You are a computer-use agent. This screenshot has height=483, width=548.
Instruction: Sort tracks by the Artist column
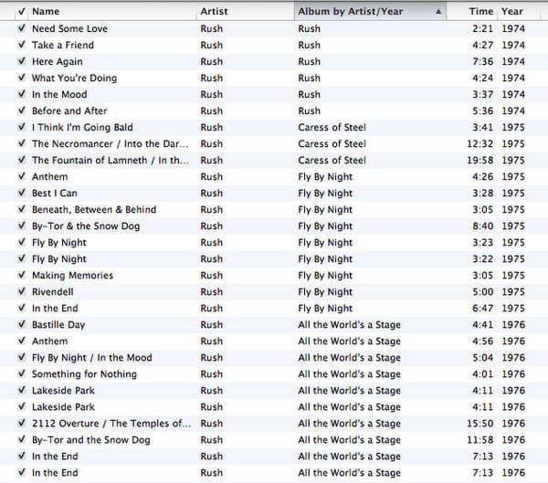[246, 11]
